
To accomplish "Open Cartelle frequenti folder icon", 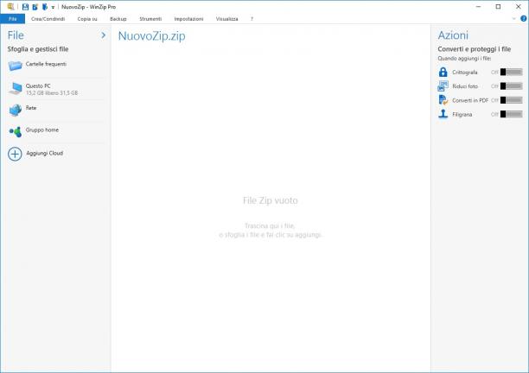I will click(16, 66).
